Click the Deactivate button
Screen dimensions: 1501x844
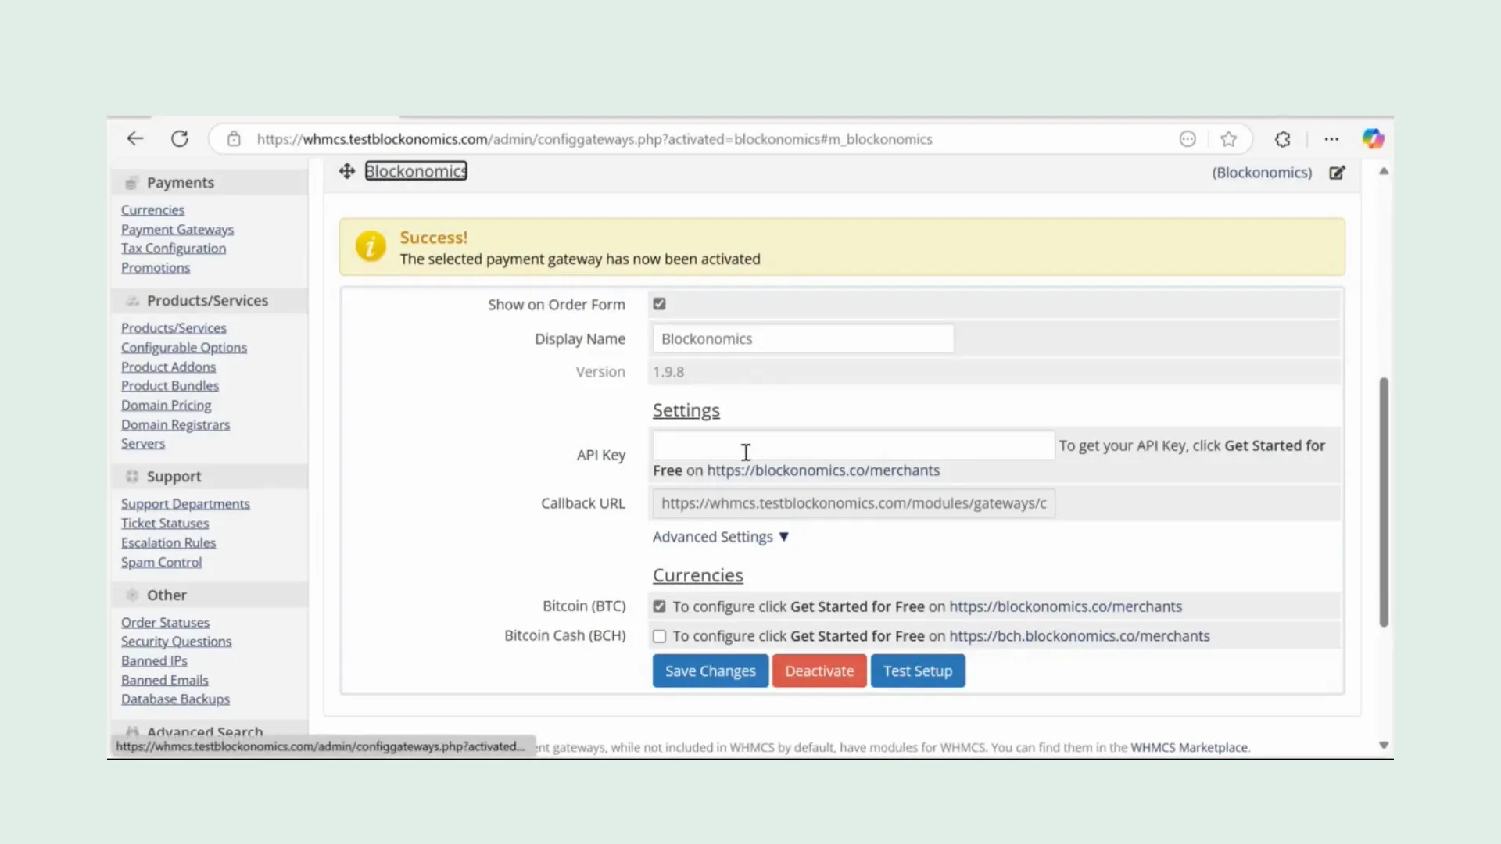(819, 671)
